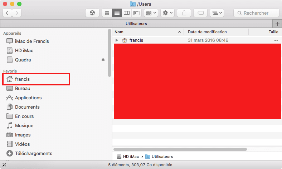Switch to icon view
This screenshot has width=282, height=169.
[x=107, y=13]
